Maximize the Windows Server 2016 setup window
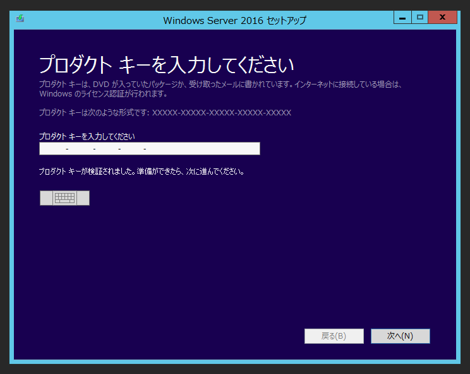 420,18
